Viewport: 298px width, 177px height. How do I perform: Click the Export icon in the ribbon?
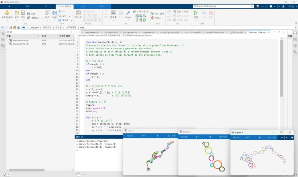click(x=28, y=18)
